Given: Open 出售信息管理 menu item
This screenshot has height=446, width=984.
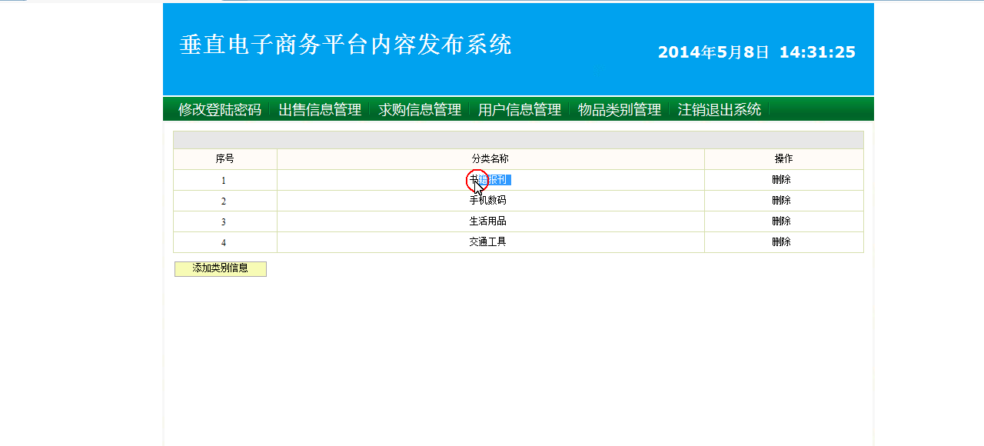Looking at the screenshot, I should click(320, 109).
